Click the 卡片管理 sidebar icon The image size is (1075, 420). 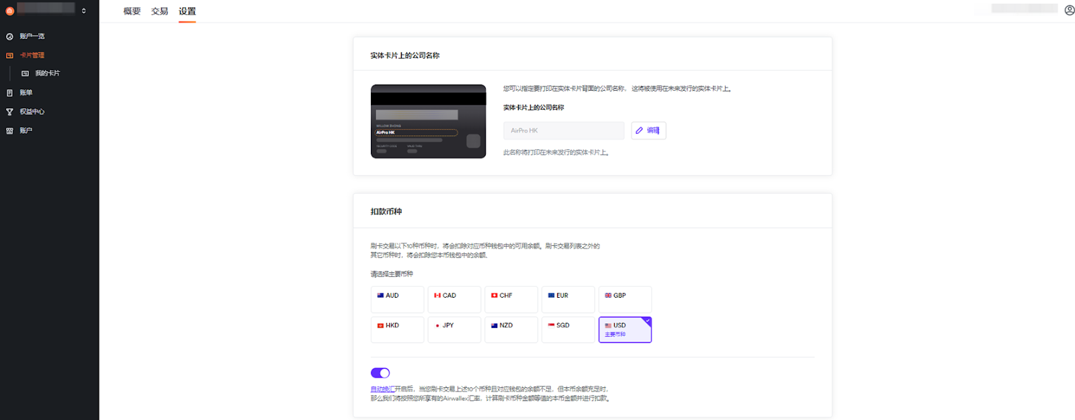pos(9,55)
